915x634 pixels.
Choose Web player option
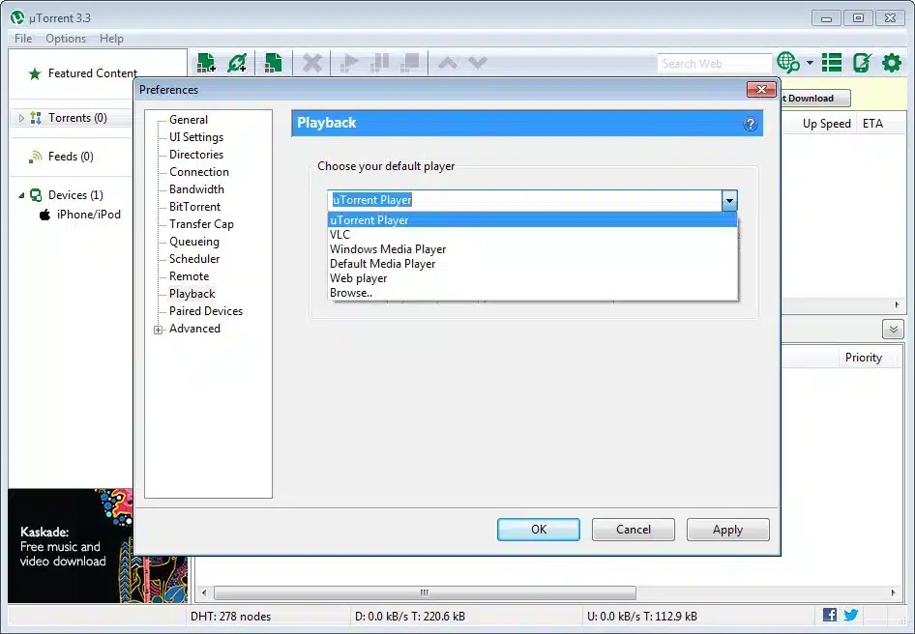click(532, 278)
